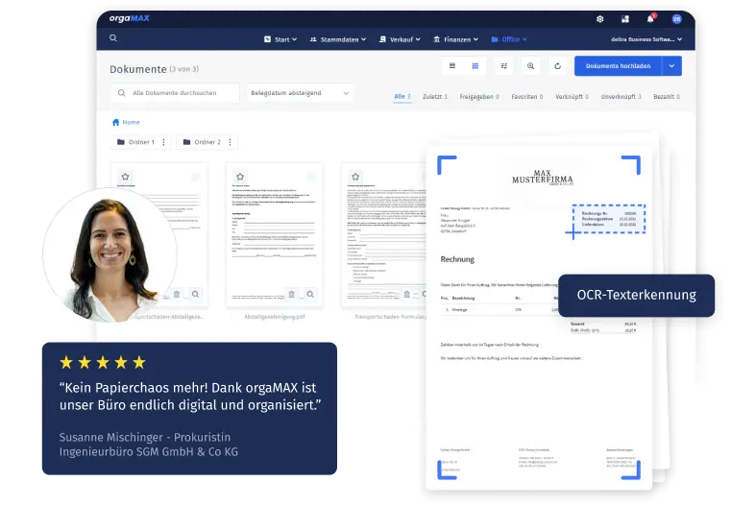Select the Zuletzt tab
This screenshot has width=731, height=530.
(x=434, y=96)
